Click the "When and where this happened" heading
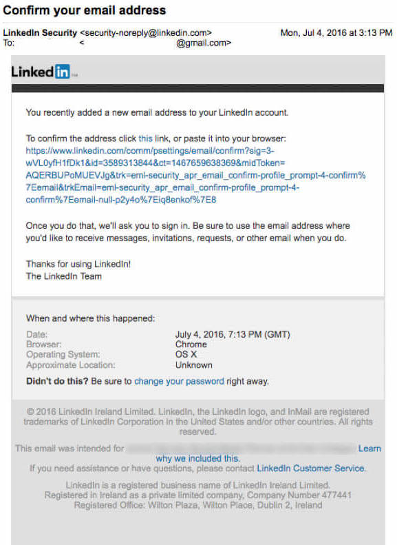 (x=90, y=318)
